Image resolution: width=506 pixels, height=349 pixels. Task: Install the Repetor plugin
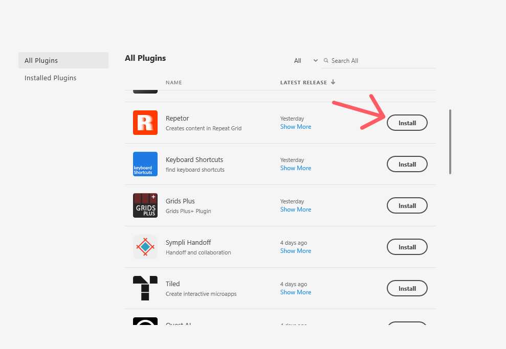click(407, 123)
